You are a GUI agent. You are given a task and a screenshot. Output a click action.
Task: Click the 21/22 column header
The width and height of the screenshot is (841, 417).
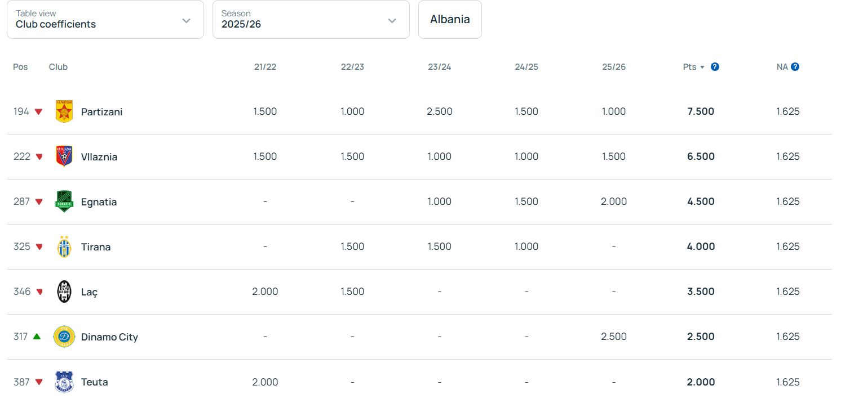[265, 67]
